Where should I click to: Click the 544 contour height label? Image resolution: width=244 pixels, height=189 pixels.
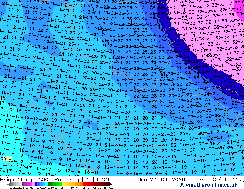point(222,146)
